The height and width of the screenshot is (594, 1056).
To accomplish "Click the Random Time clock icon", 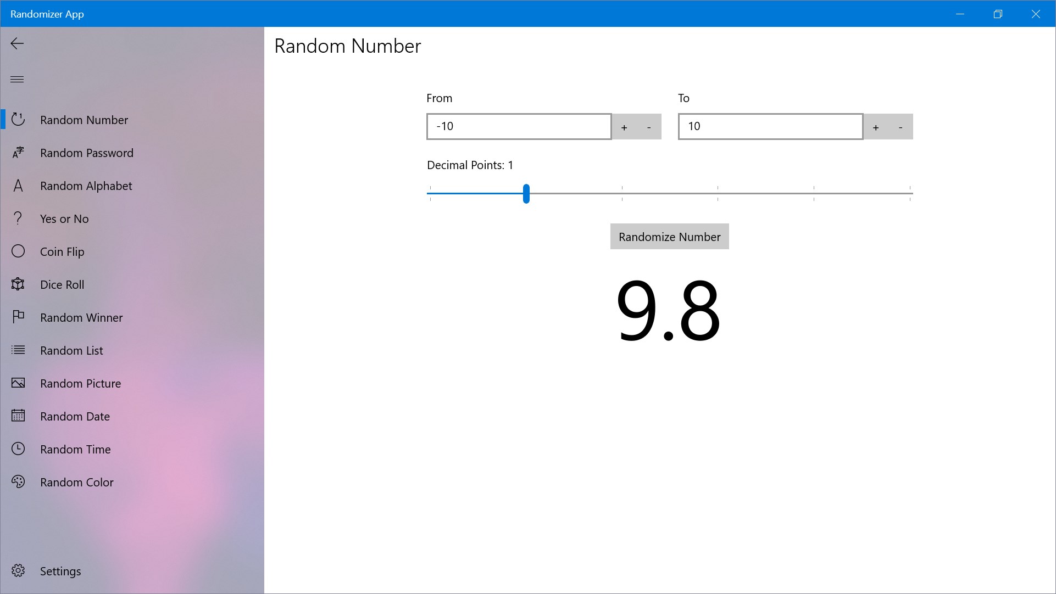I will (18, 449).
